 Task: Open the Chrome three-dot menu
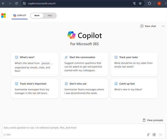point(166,3)
